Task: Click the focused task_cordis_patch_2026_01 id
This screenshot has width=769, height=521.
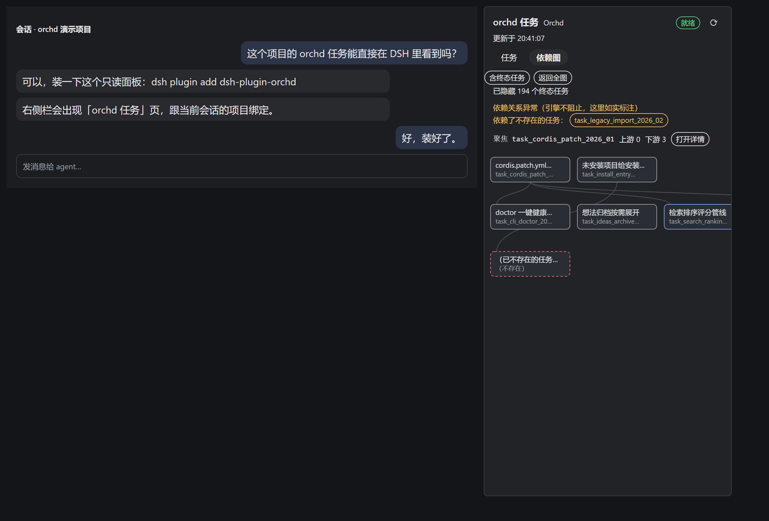Action: 563,139
